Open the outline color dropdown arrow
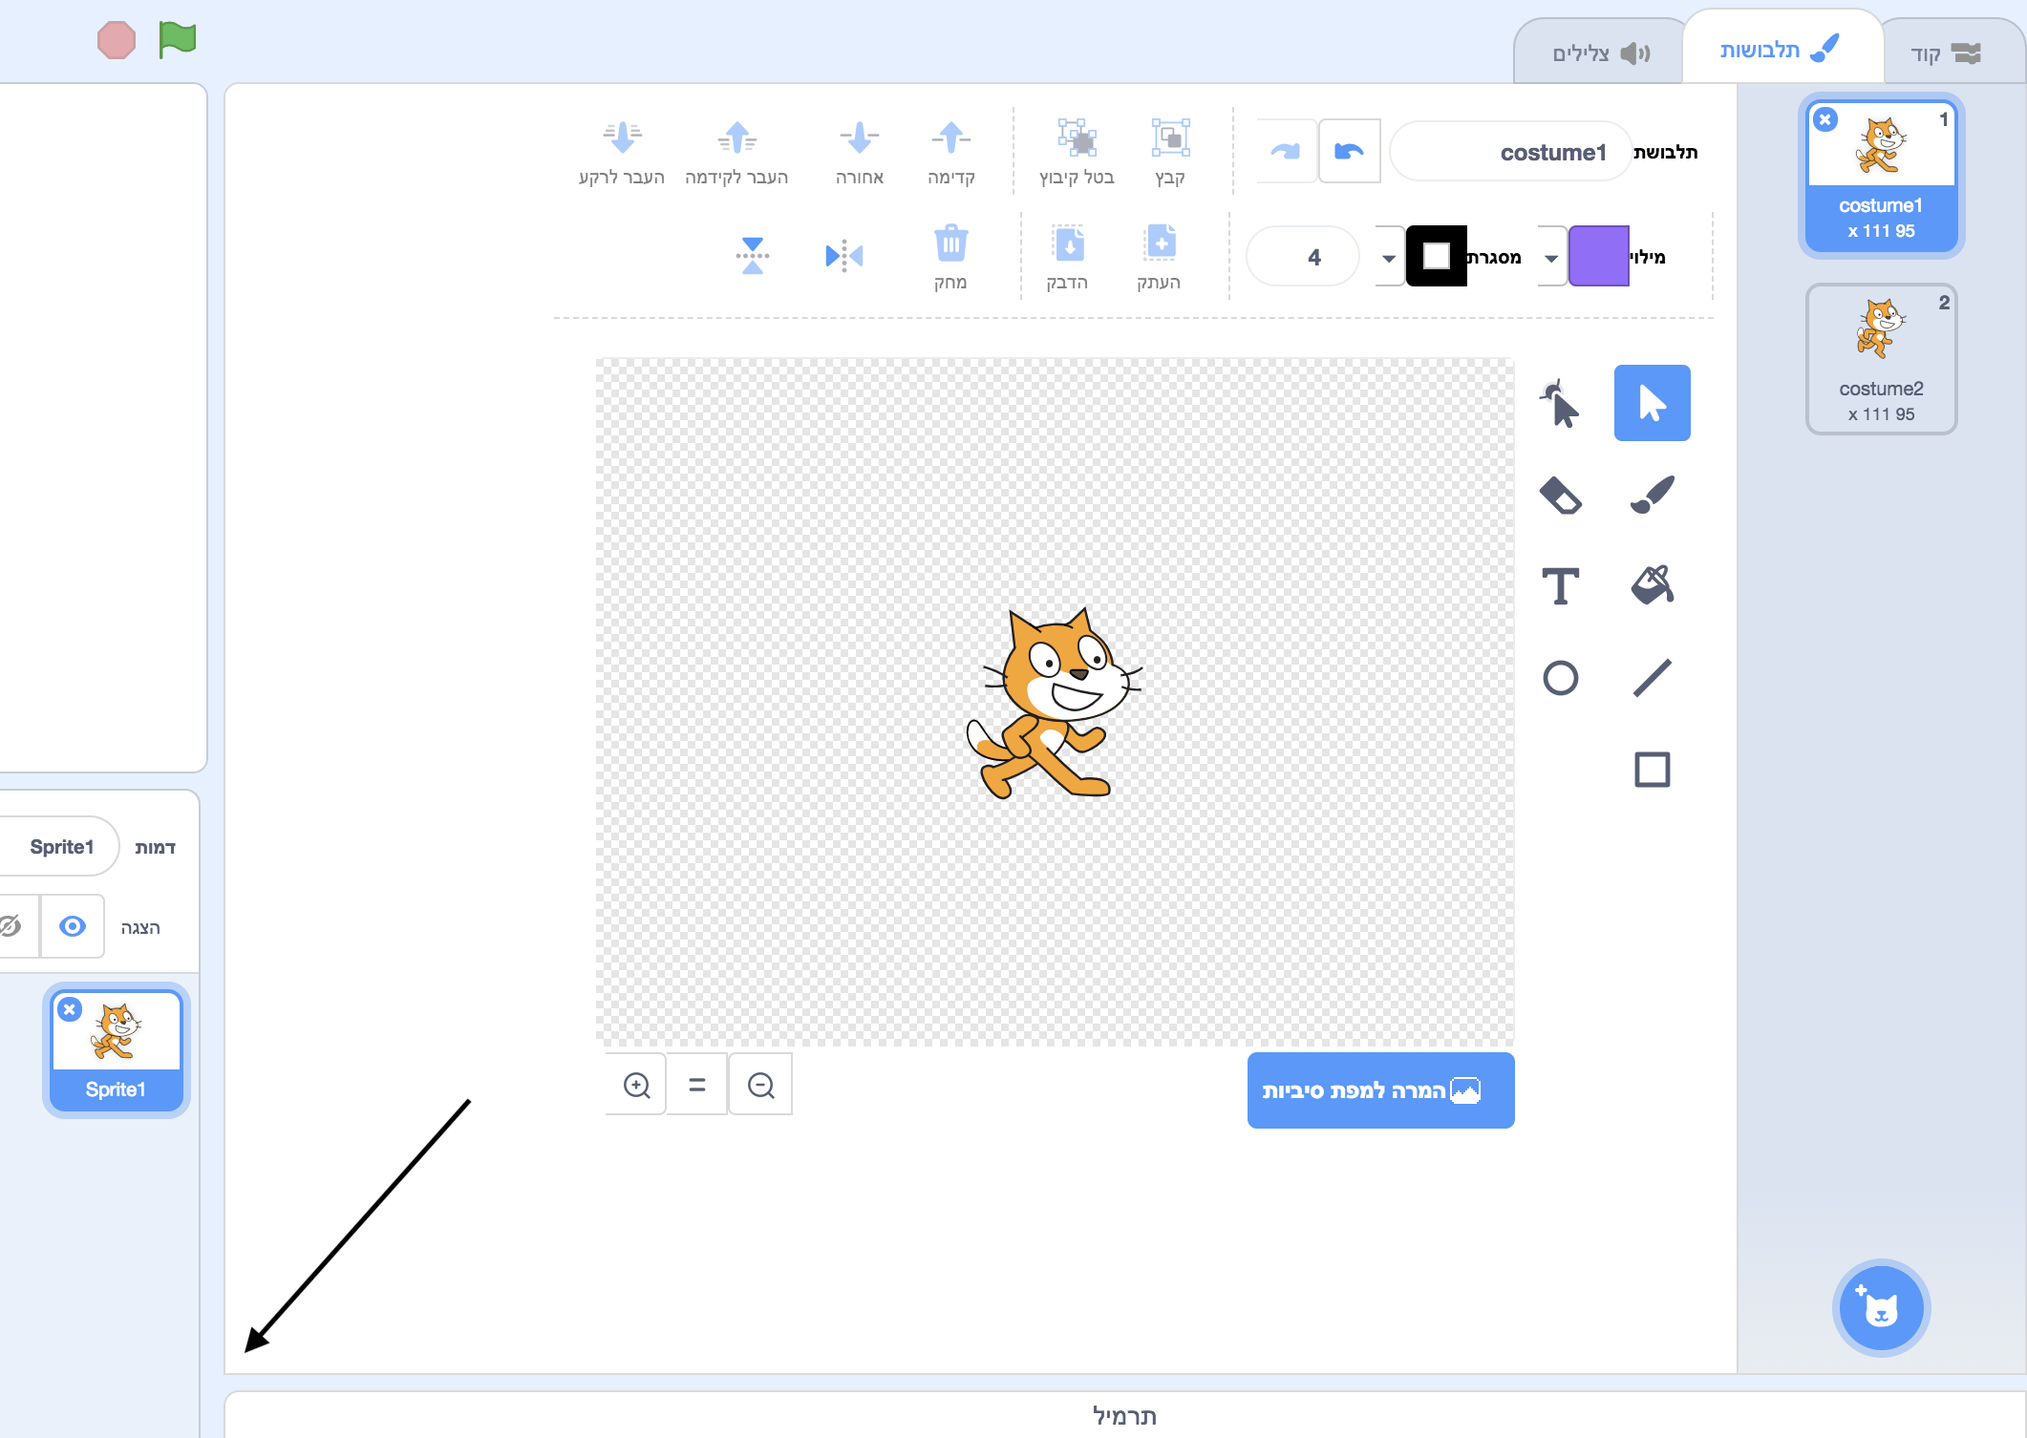The height and width of the screenshot is (1438, 2027). pyautogui.click(x=1389, y=258)
